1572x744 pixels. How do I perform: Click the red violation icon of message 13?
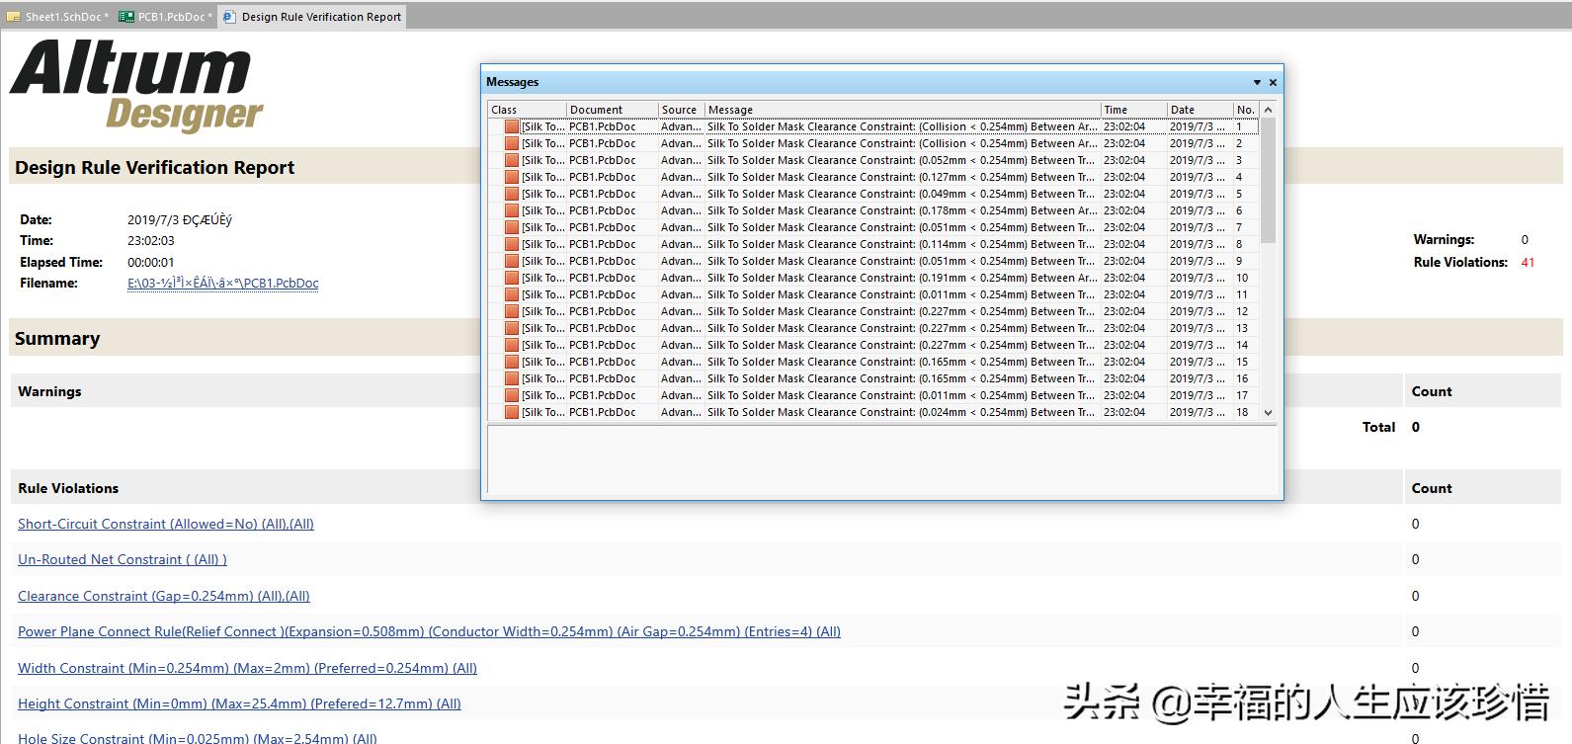[x=512, y=328]
